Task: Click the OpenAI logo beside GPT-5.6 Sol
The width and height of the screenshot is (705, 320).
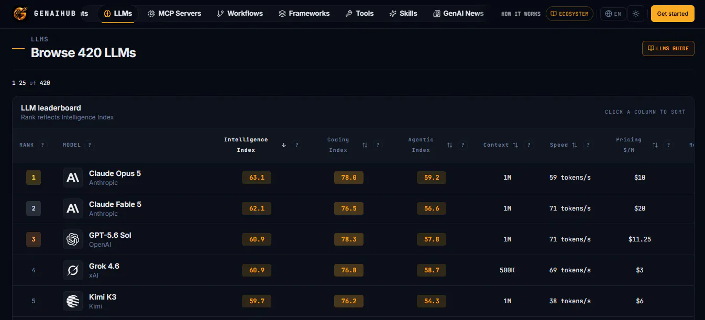Action: point(73,239)
